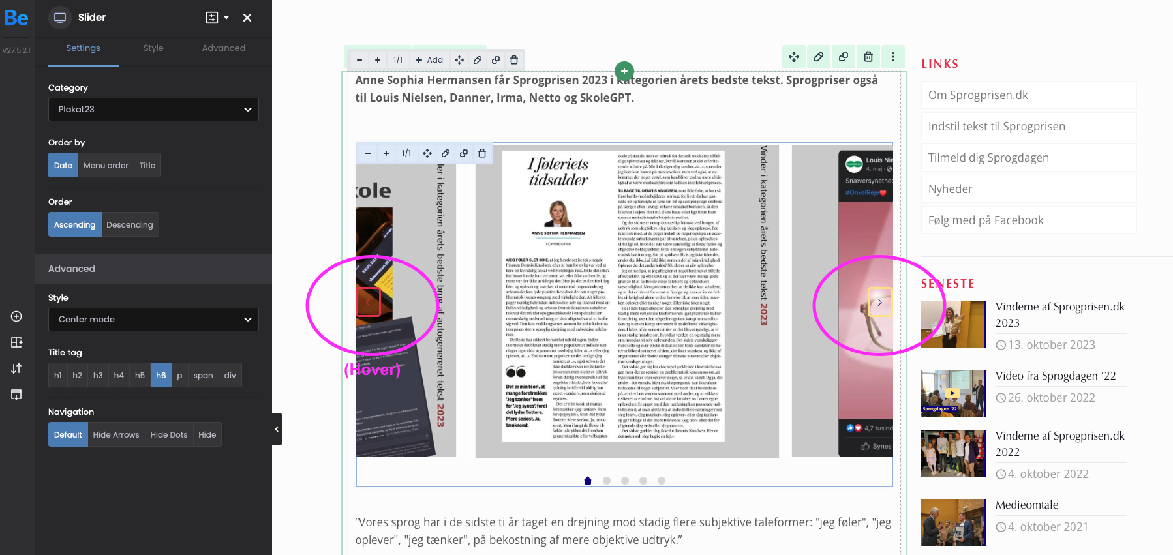Go to the third slider pagination dot

(625, 481)
